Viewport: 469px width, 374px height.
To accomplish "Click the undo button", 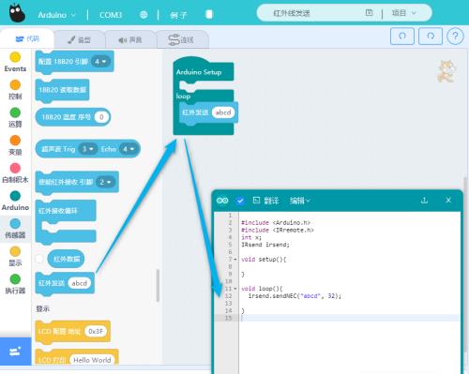I will [x=402, y=36].
